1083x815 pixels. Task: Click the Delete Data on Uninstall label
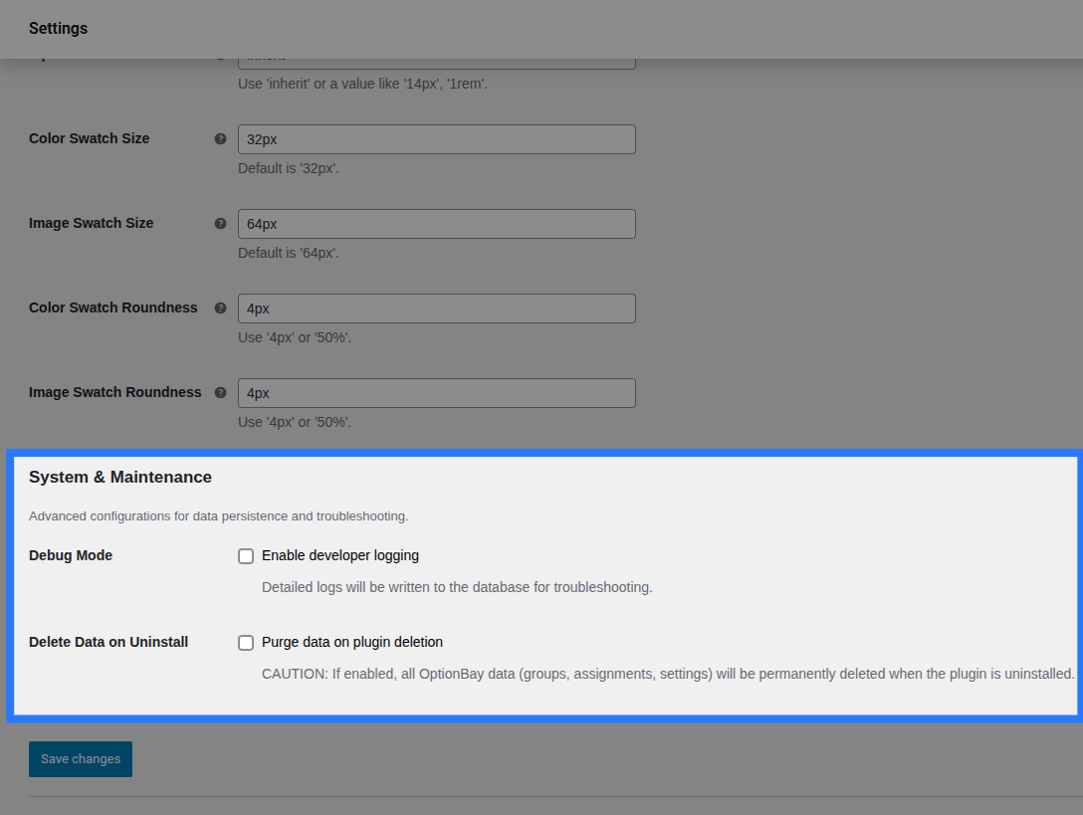tap(108, 642)
